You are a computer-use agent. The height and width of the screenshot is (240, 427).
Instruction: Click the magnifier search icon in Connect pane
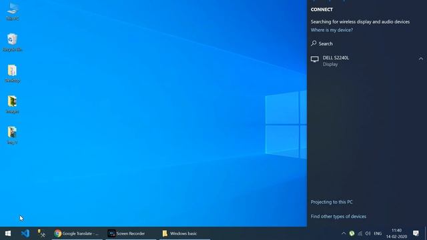[x=314, y=43]
